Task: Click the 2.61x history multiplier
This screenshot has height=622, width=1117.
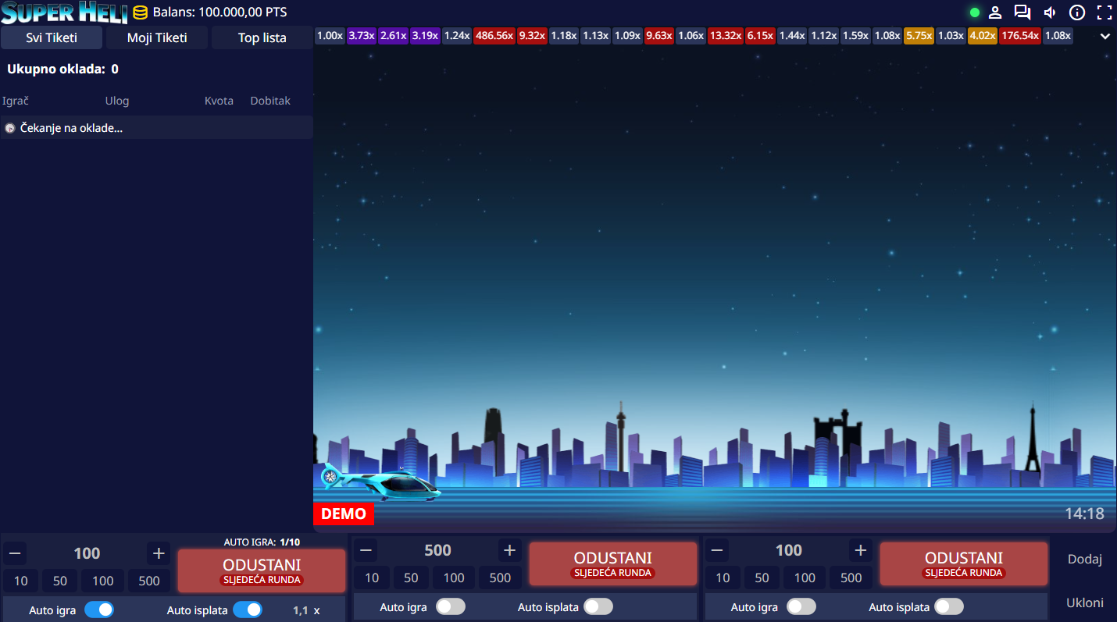Action: tap(394, 35)
